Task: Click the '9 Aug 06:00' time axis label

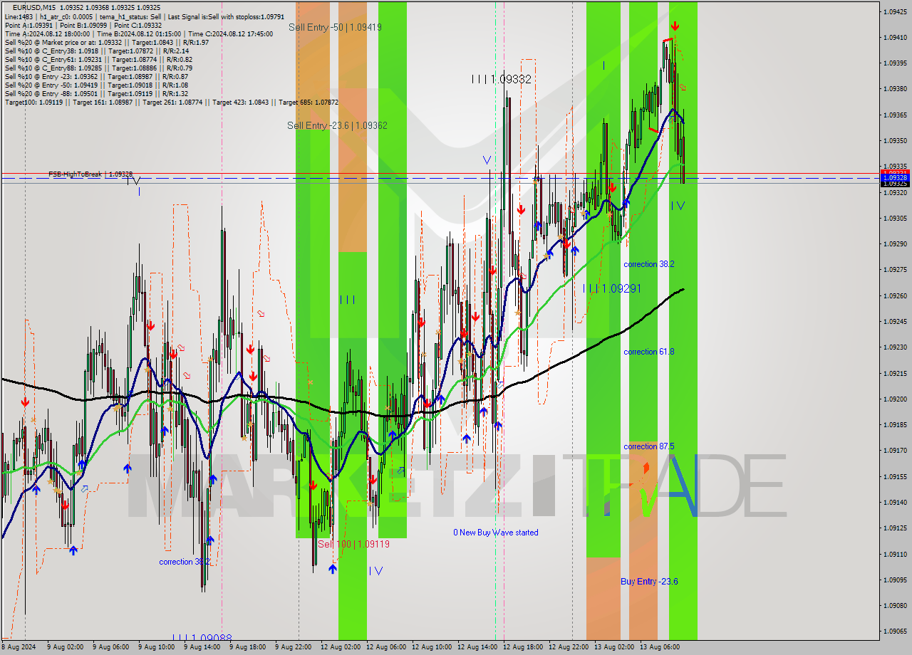Action: click(x=111, y=647)
